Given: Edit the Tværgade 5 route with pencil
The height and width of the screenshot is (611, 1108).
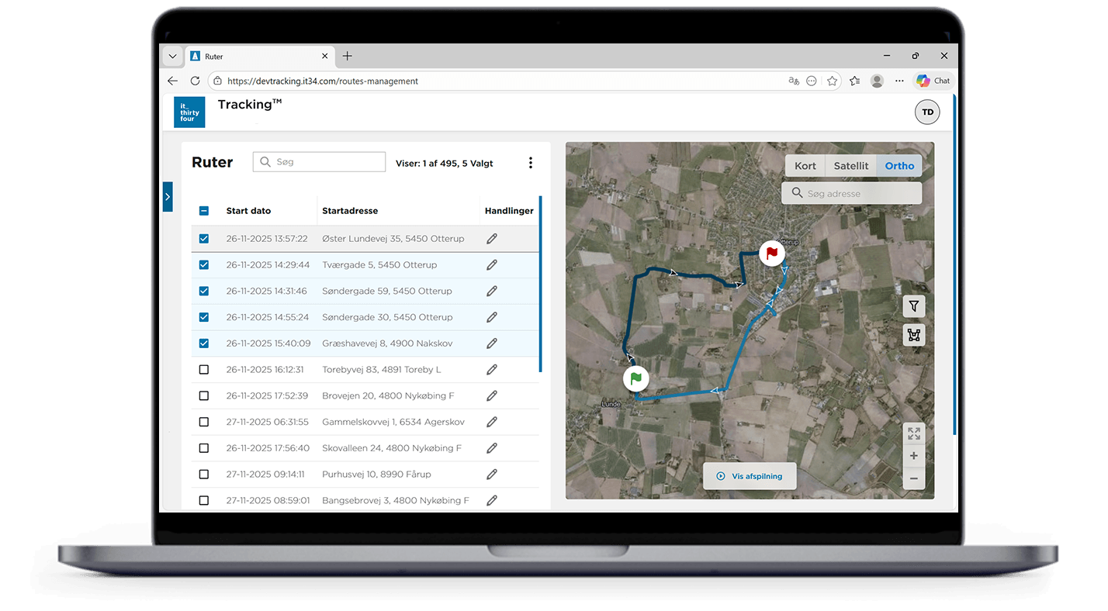Looking at the screenshot, I should click(x=491, y=265).
